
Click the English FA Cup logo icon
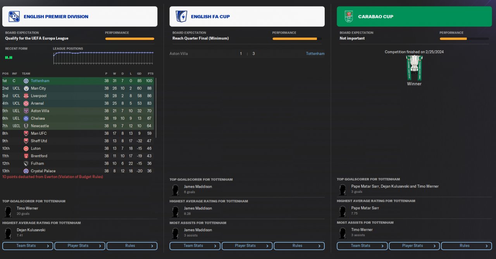(x=181, y=16)
